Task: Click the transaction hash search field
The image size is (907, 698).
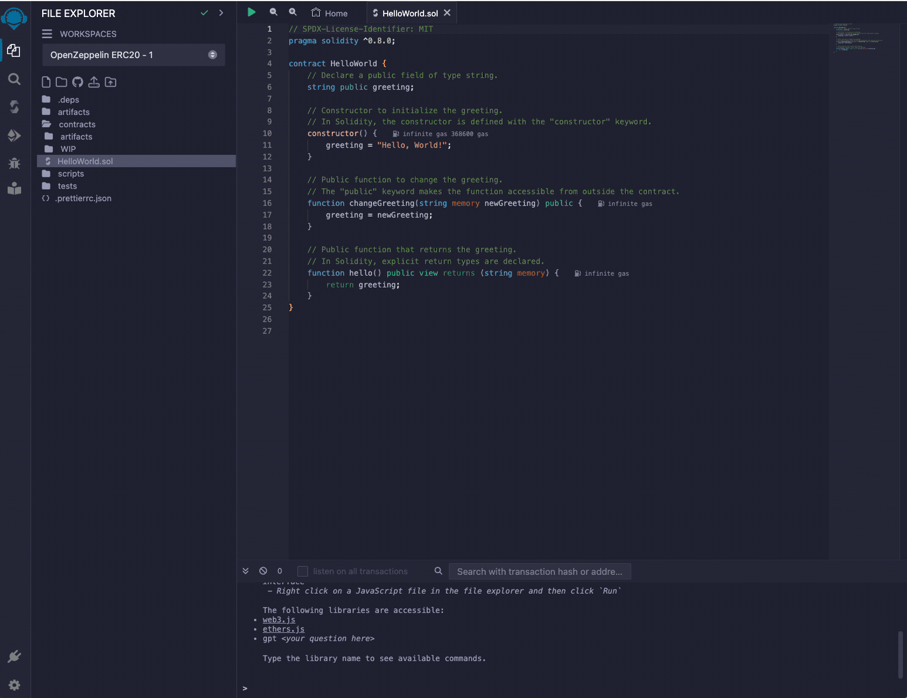Action: [539, 571]
